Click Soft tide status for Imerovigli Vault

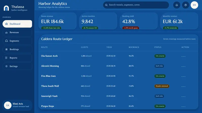[159, 96]
